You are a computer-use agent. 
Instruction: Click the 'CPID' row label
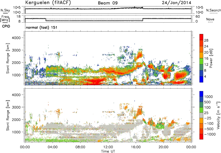pos(6,26)
